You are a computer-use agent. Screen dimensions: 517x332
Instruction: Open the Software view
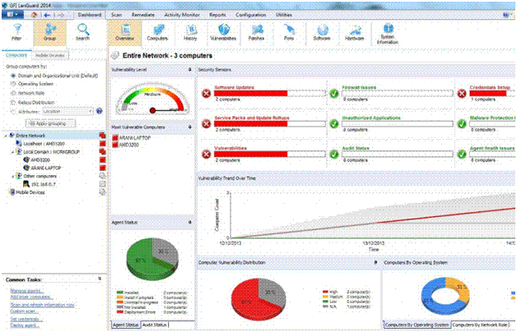point(322,32)
